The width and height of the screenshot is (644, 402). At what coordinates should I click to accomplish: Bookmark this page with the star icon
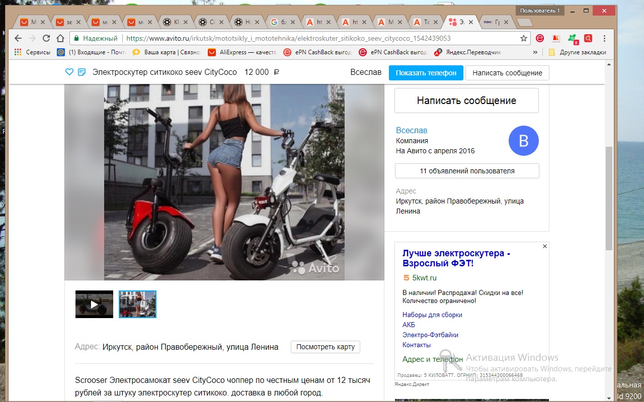(524, 38)
